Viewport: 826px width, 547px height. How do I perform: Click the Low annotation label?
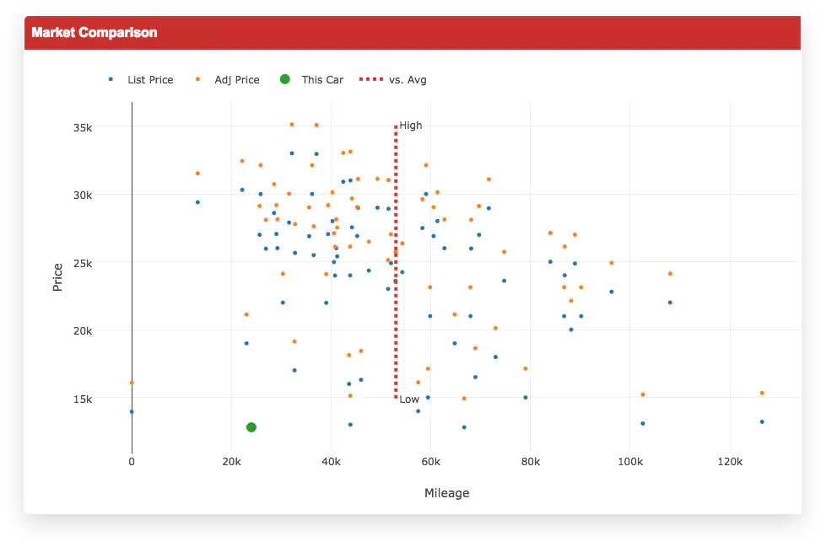click(x=409, y=399)
